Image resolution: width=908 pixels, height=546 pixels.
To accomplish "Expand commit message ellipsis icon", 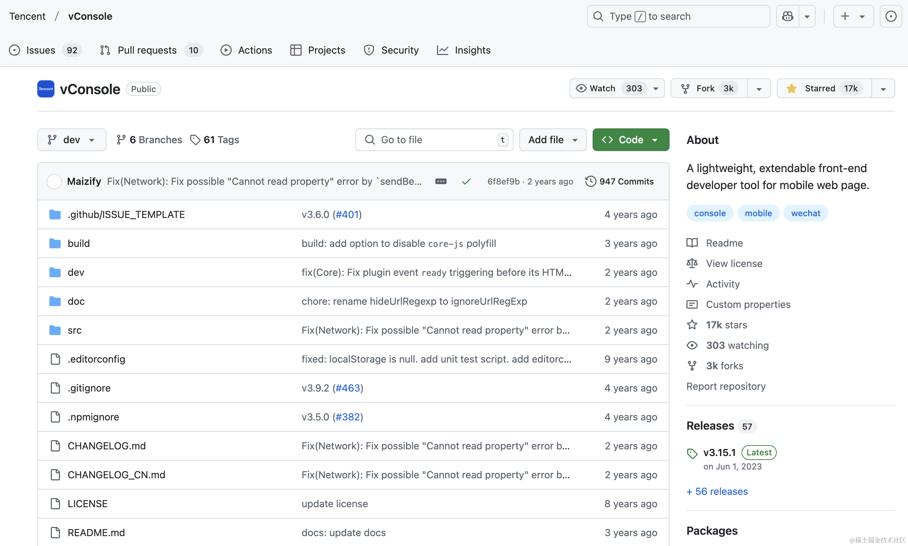I will (x=440, y=181).
